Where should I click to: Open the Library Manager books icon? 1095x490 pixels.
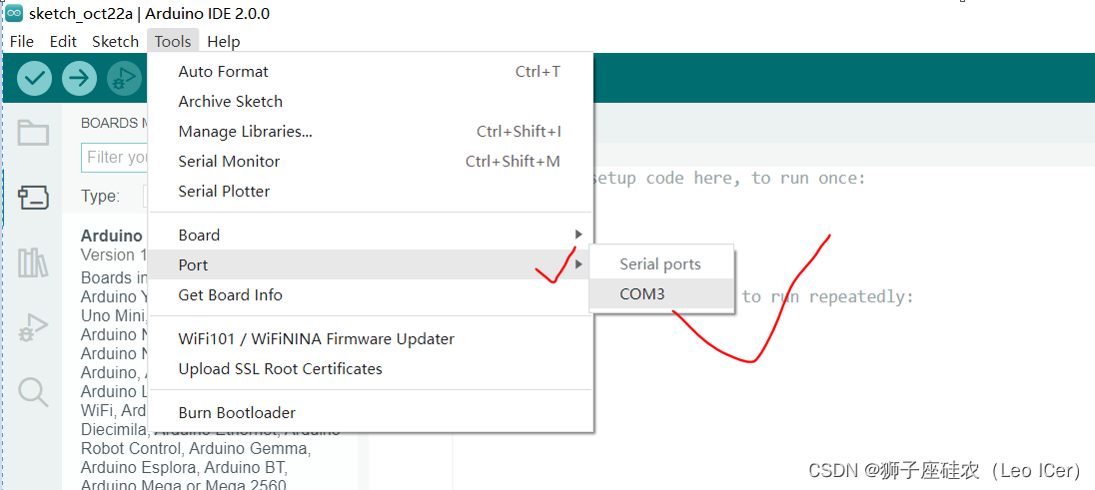(x=33, y=262)
